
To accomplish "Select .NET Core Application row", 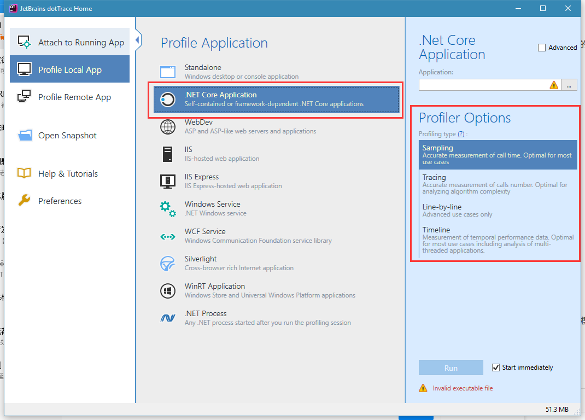I will click(x=277, y=100).
